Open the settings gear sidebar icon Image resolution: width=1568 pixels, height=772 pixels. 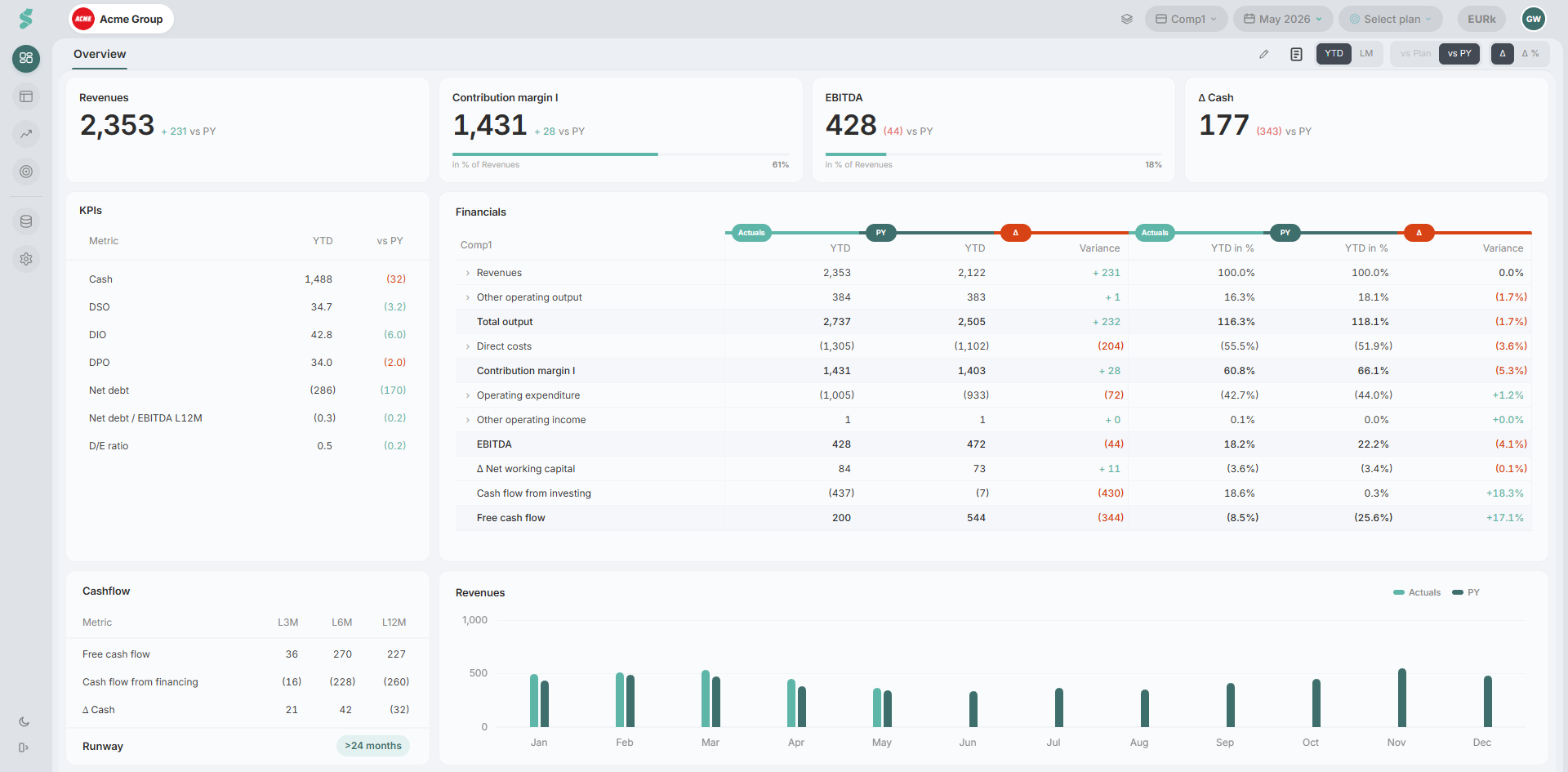click(26, 259)
